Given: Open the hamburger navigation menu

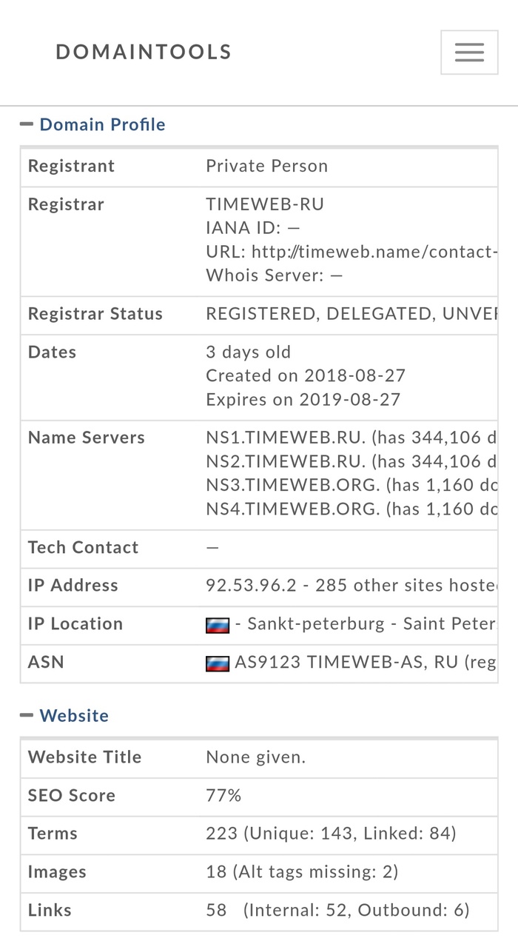Looking at the screenshot, I should point(469,53).
